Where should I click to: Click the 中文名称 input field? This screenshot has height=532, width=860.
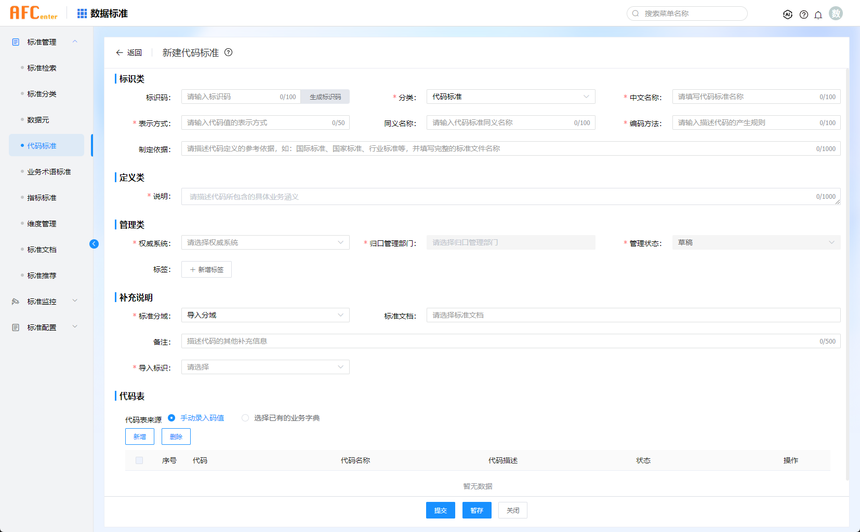coord(756,97)
